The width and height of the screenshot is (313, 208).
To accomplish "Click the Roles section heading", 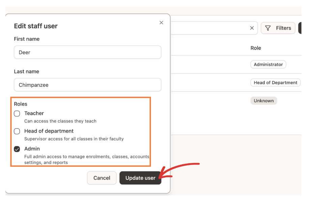I will (21, 104).
